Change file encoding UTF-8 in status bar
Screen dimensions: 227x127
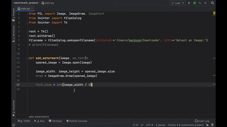coord(149,125)
